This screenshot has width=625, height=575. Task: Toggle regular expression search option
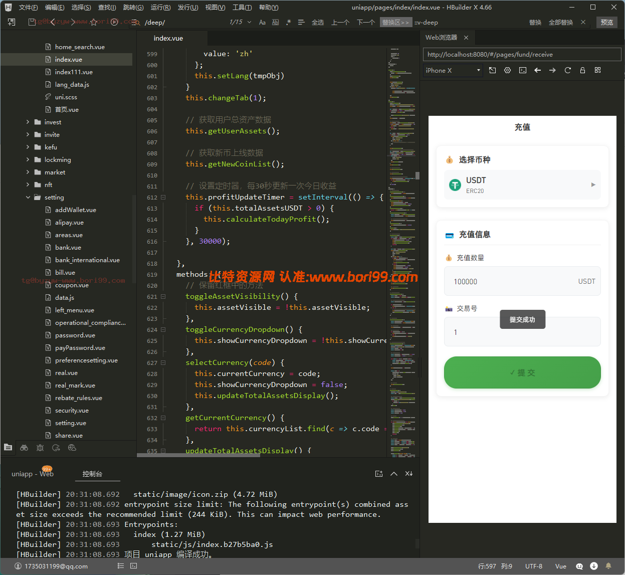288,22
